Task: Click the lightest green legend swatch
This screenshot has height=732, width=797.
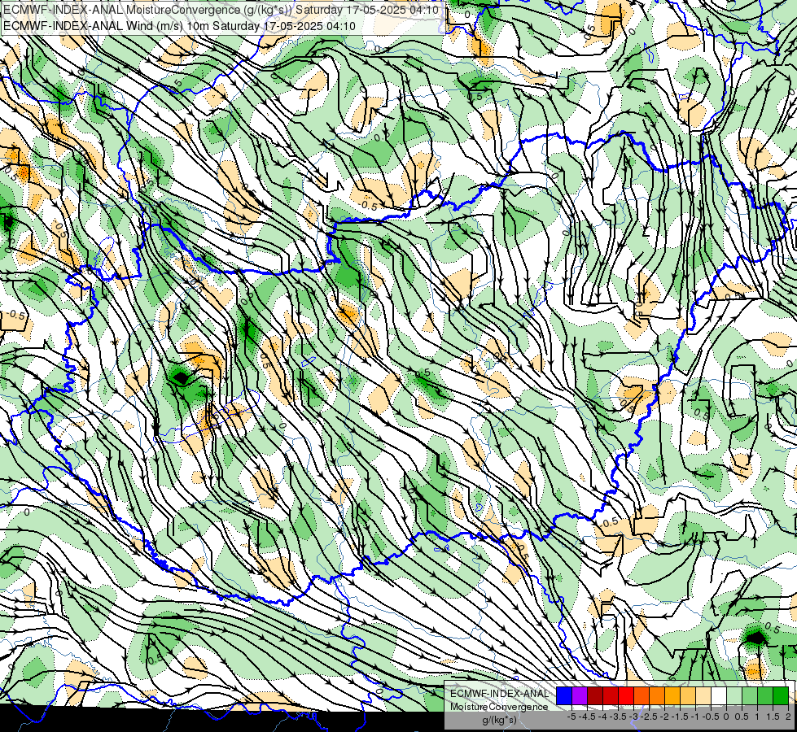Action: (x=734, y=696)
